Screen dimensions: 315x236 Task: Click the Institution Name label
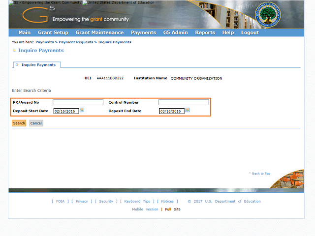[x=151, y=78]
